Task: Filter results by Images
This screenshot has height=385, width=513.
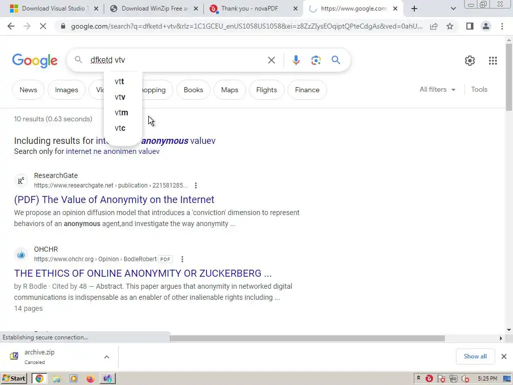Action: tap(67, 90)
